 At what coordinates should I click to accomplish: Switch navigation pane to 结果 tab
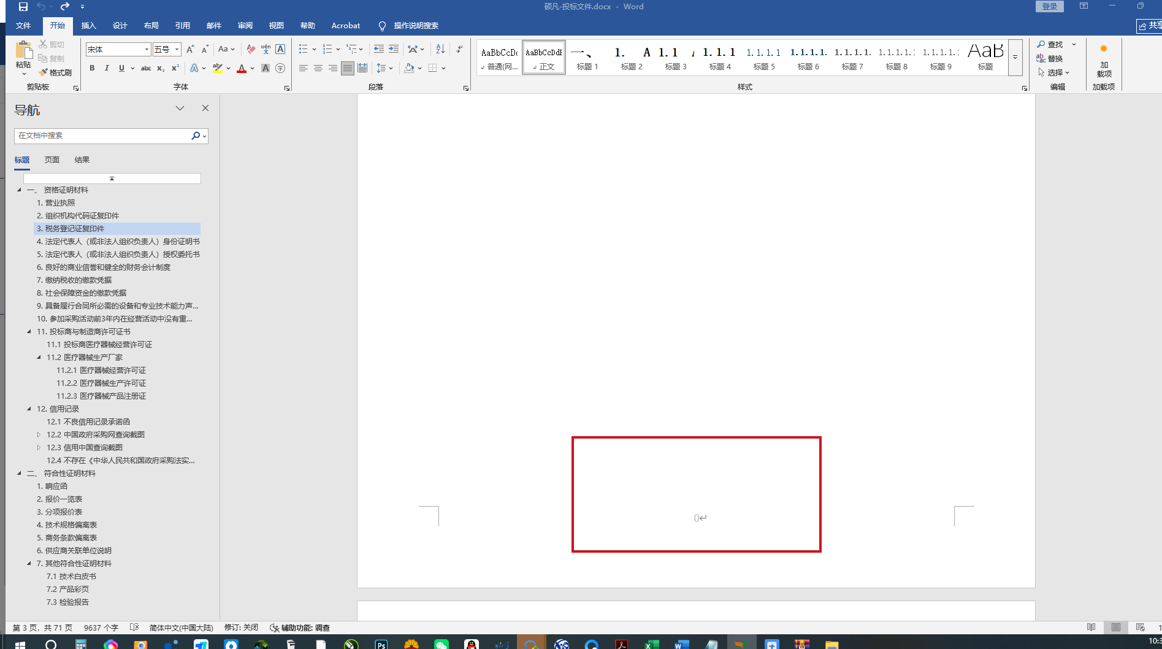pyautogui.click(x=82, y=160)
